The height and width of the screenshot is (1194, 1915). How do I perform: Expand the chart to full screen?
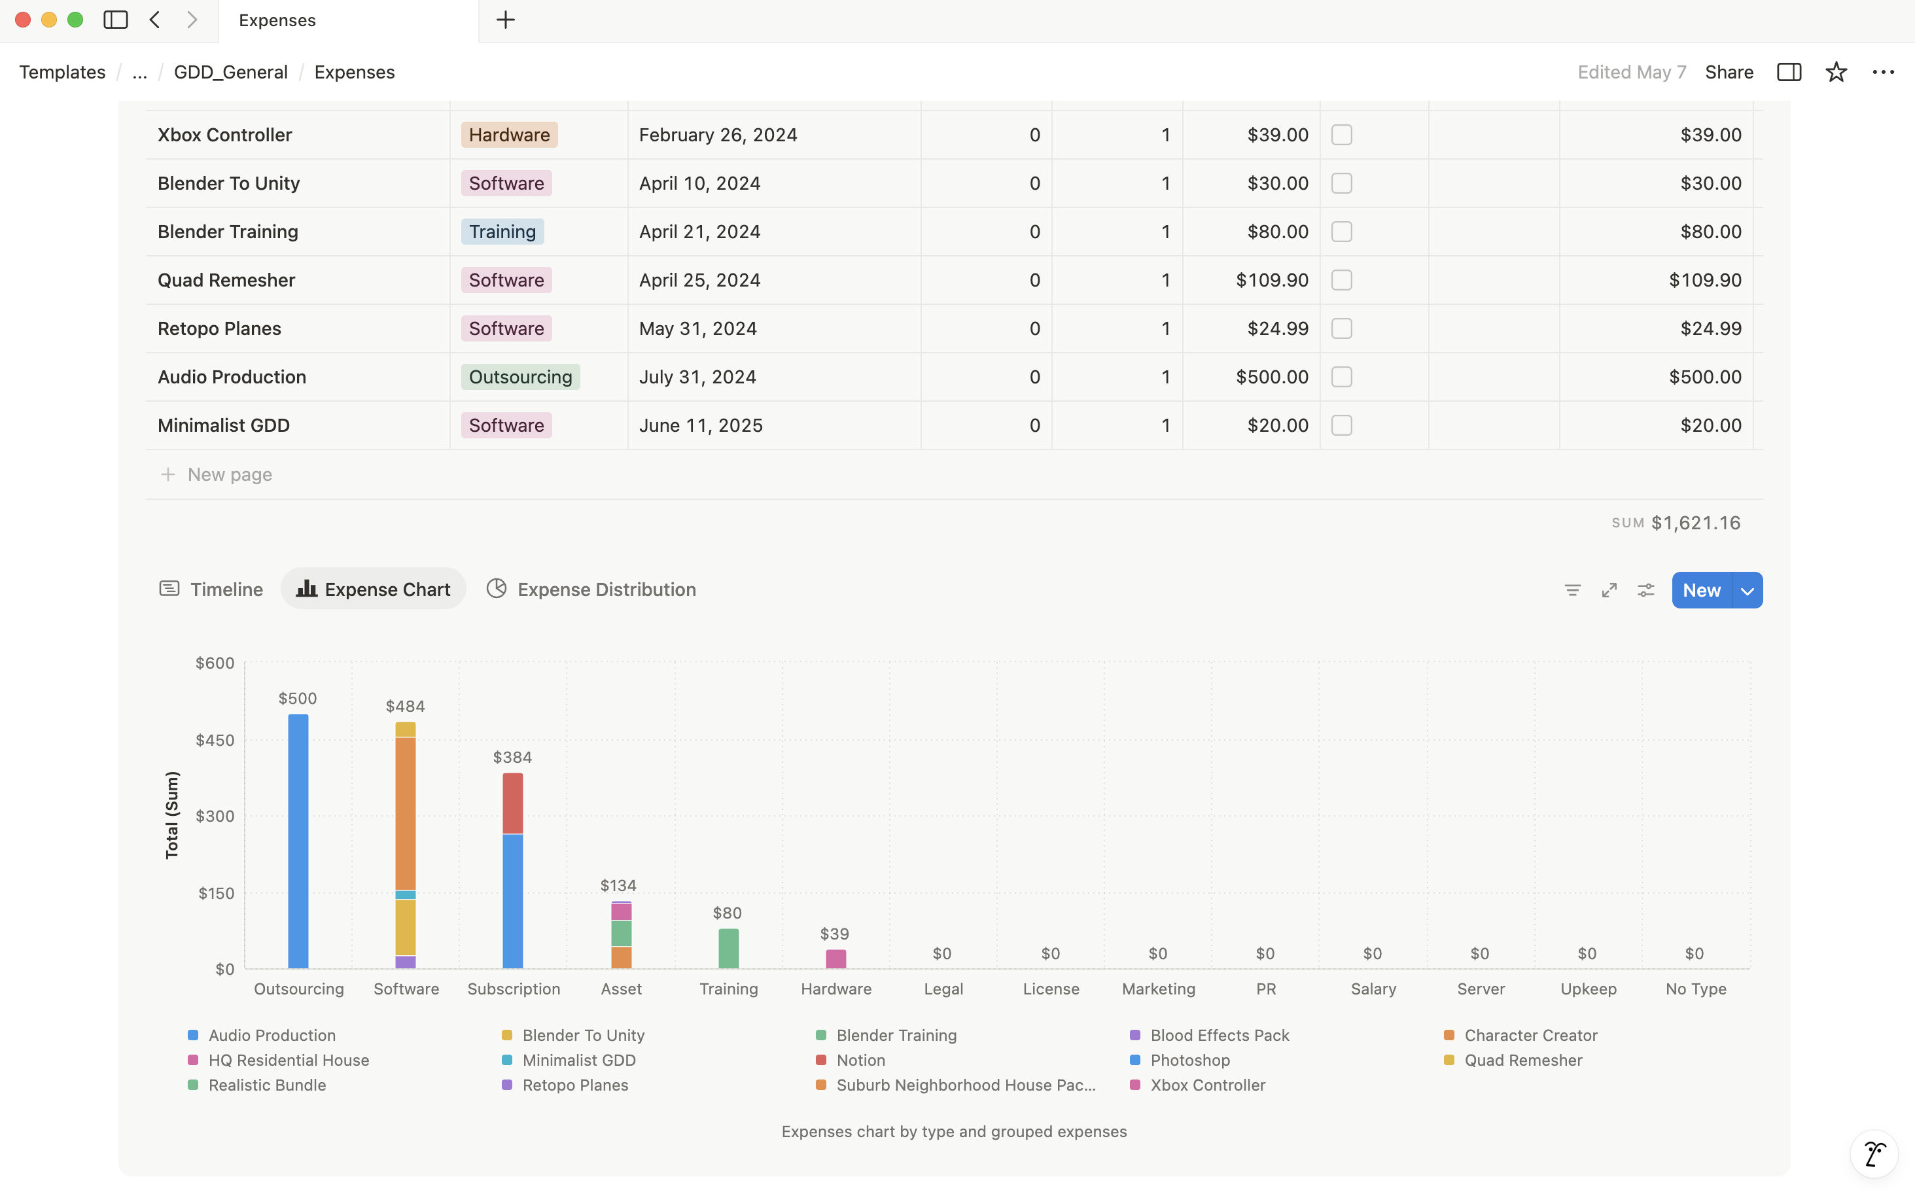pyautogui.click(x=1609, y=590)
